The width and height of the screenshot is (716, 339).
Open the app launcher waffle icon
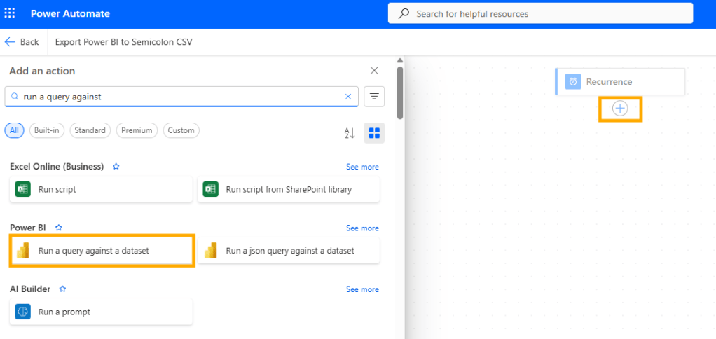(10, 13)
